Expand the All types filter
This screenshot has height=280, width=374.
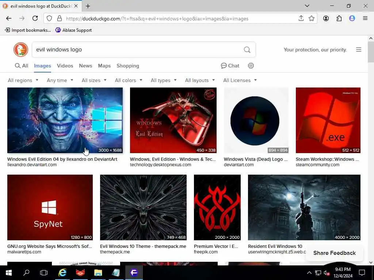click(x=164, y=80)
